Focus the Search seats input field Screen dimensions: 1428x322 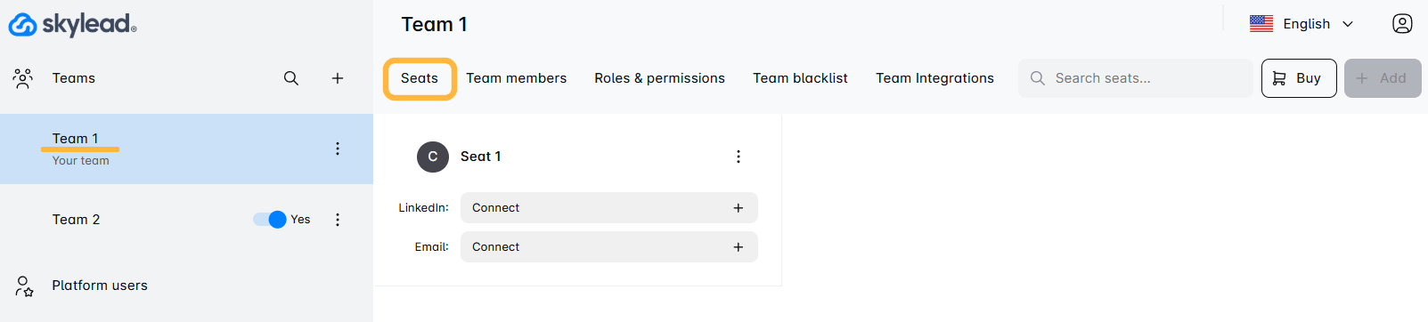[x=1136, y=78]
